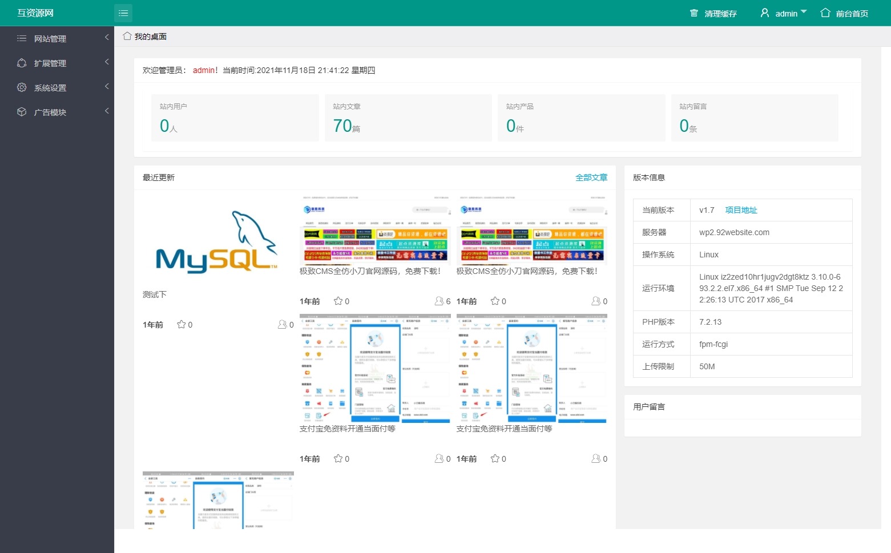Click the 网站管理 list icon in sidebar
The height and width of the screenshot is (553, 891).
[22, 38]
